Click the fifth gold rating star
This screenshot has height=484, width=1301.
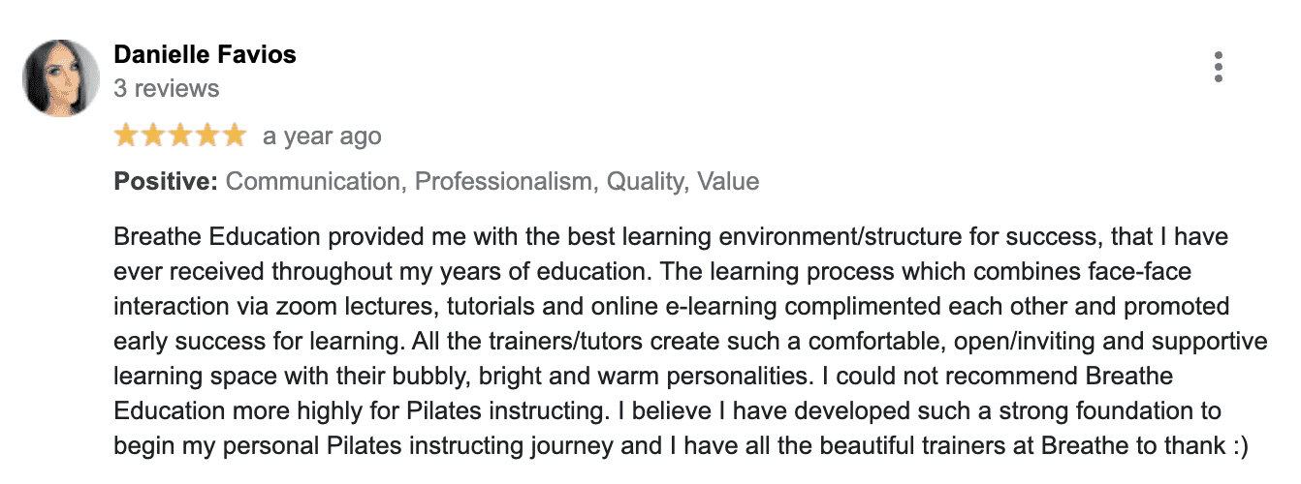(x=235, y=136)
